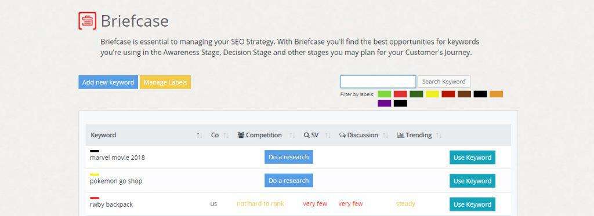Click the Competition column header
This screenshot has width=594, height=216.
[x=260, y=135]
